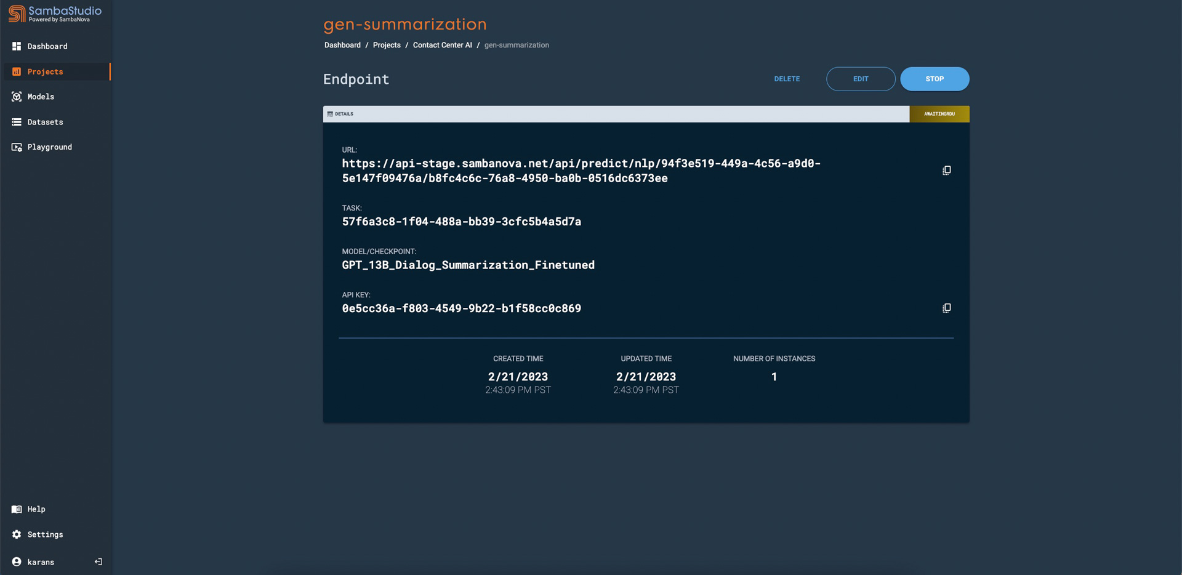
Task: Click the Help book icon
Action: 17,509
